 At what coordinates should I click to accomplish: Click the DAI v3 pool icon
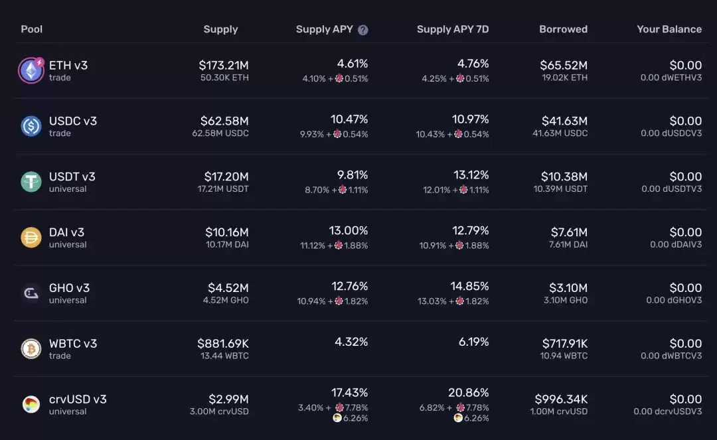(x=31, y=238)
